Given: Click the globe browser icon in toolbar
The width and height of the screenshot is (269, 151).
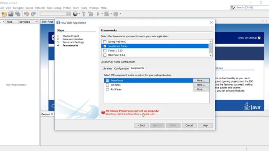Looking at the screenshot, I should pyautogui.click(x=75, y=14).
